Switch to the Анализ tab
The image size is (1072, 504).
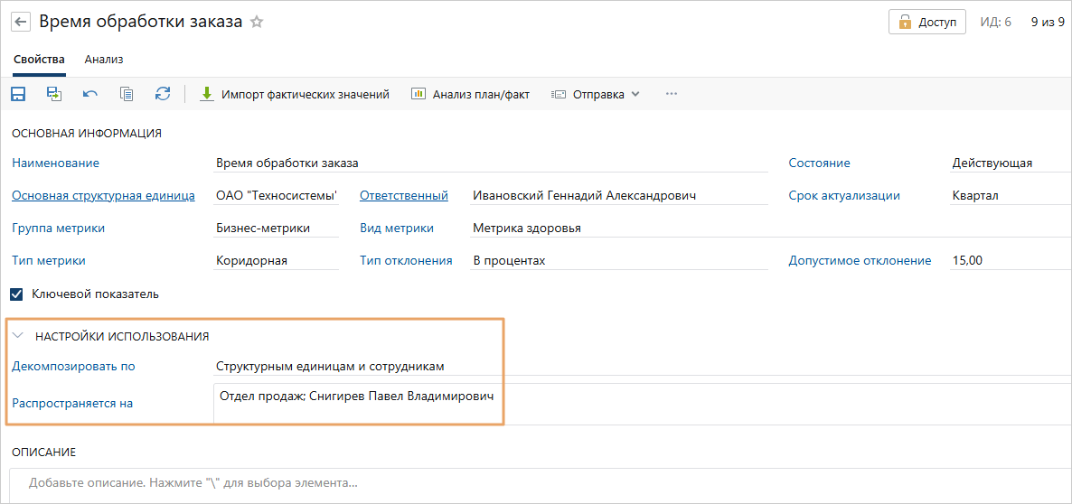104,60
